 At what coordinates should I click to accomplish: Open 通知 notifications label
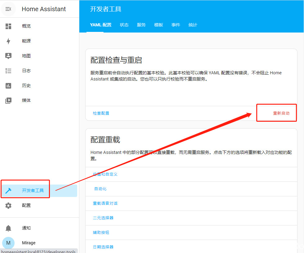(26, 228)
